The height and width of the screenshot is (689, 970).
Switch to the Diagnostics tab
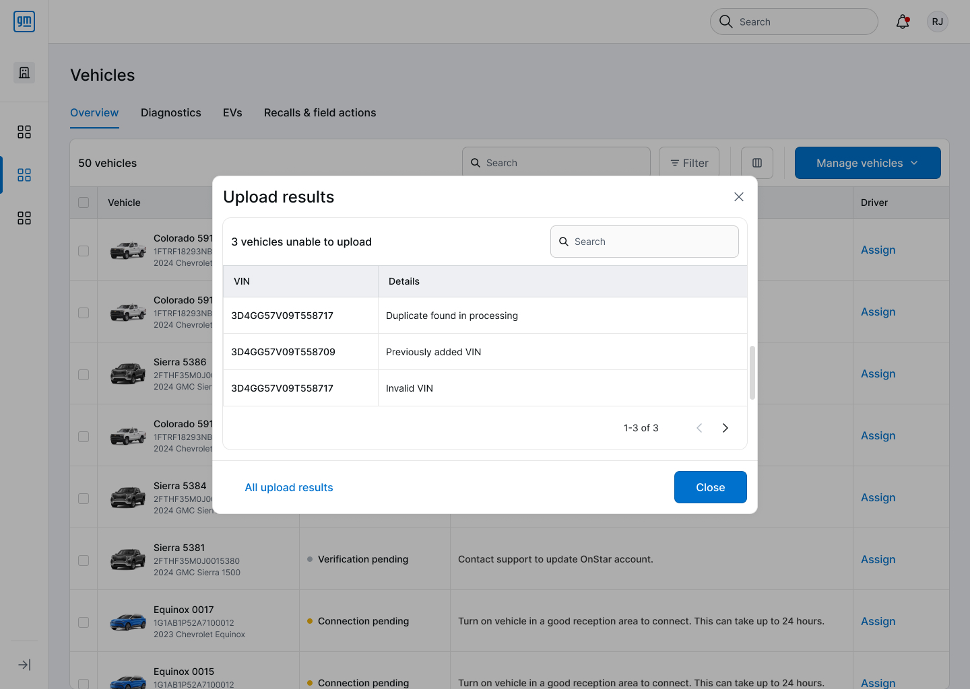click(x=171, y=113)
